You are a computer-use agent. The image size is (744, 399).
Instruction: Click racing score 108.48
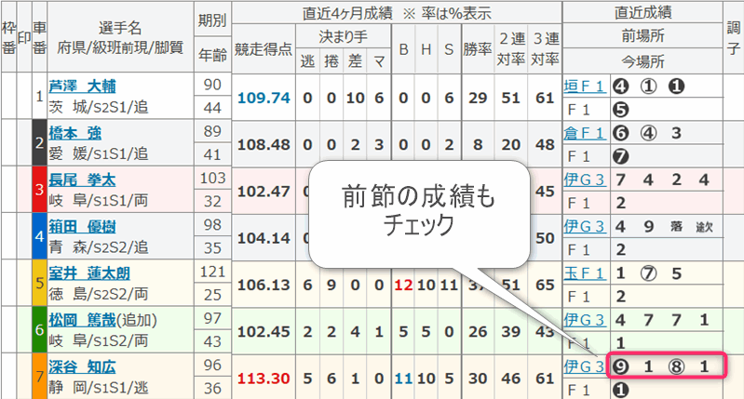pos(264,144)
